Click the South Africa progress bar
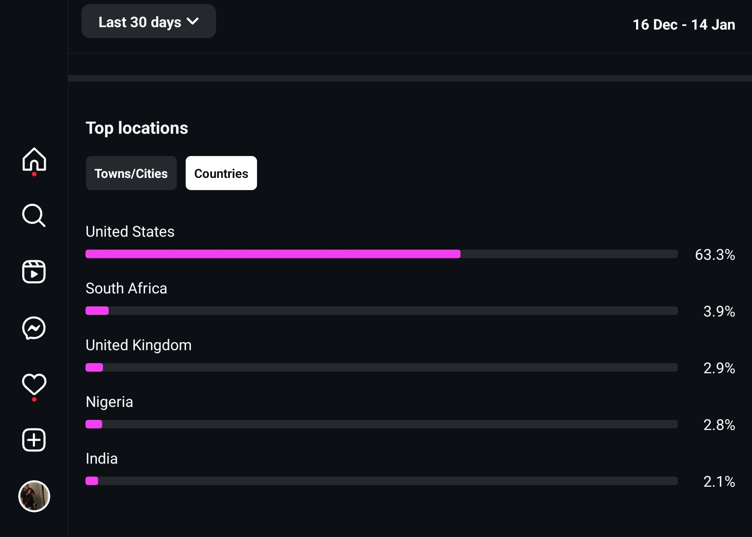The height and width of the screenshot is (537, 752). coord(381,311)
